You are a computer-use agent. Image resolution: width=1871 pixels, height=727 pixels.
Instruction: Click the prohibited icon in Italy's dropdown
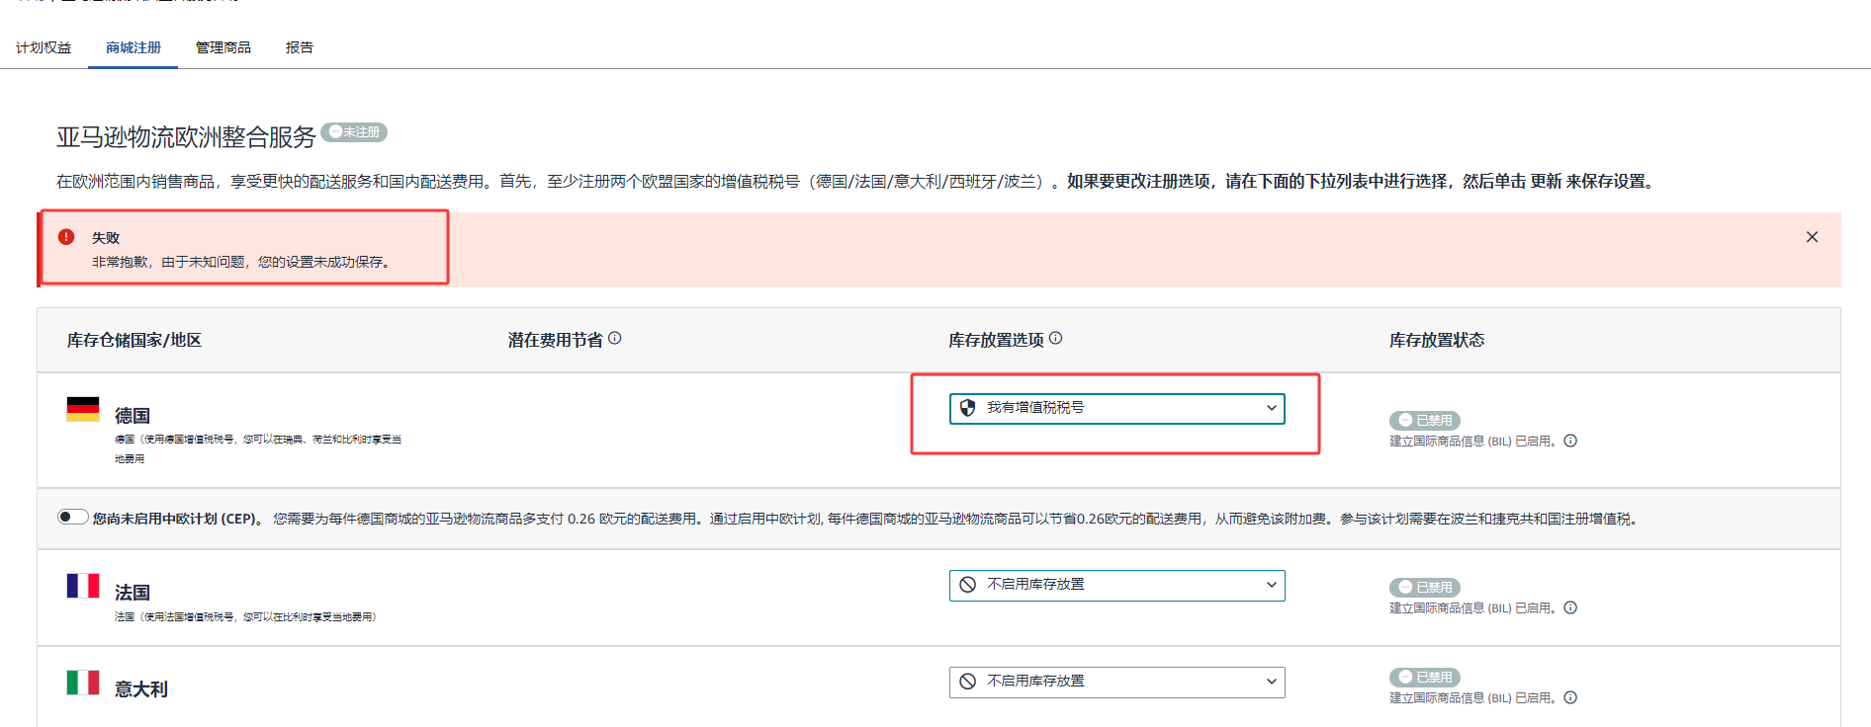point(968,682)
